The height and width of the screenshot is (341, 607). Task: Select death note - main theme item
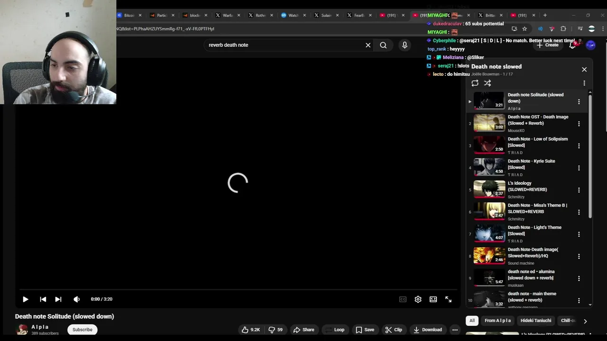[526, 300]
